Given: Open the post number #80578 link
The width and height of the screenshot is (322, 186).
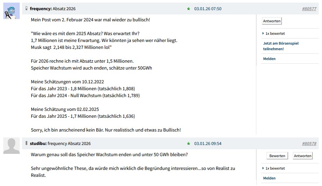Looking at the screenshot, I should [x=309, y=144].
